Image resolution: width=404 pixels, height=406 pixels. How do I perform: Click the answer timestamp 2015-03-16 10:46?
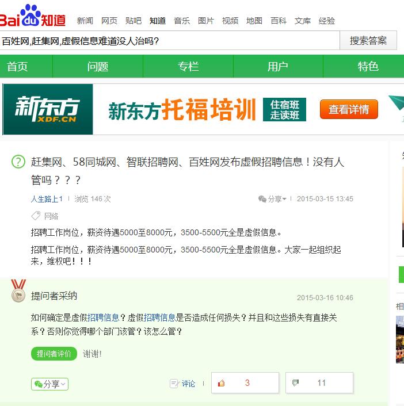tap(325, 297)
